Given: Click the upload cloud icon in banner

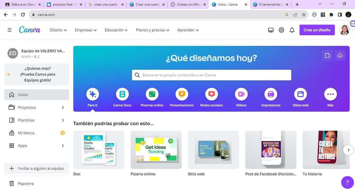Looking at the screenshot, I should pyautogui.click(x=340, y=55).
